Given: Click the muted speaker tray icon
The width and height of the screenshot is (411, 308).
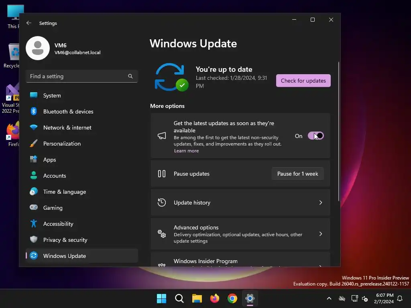Looking at the screenshot, I should click(364, 298).
